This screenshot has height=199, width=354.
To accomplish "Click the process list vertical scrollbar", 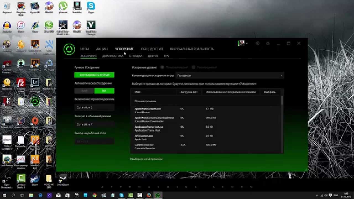I will pyautogui.click(x=282, y=100).
